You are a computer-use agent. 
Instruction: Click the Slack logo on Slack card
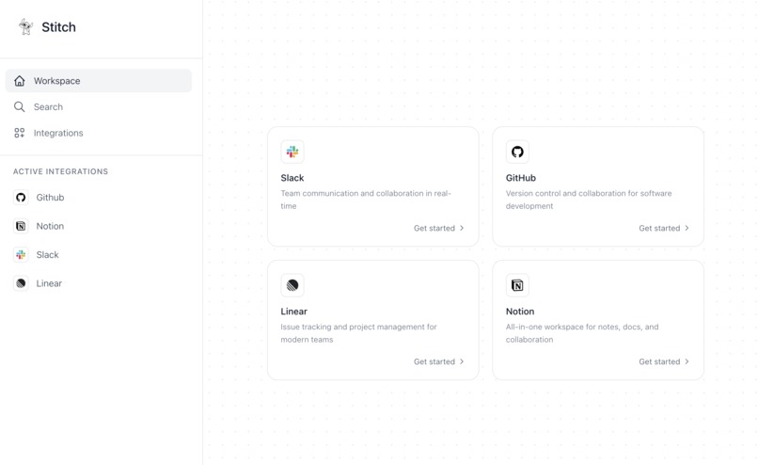(292, 152)
